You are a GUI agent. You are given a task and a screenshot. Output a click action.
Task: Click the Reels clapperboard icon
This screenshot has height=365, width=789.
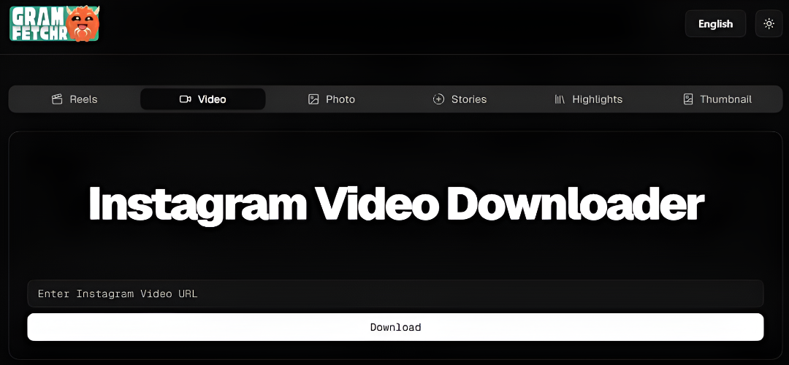(57, 99)
